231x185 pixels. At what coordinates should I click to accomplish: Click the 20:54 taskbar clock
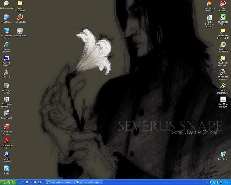tap(226, 182)
